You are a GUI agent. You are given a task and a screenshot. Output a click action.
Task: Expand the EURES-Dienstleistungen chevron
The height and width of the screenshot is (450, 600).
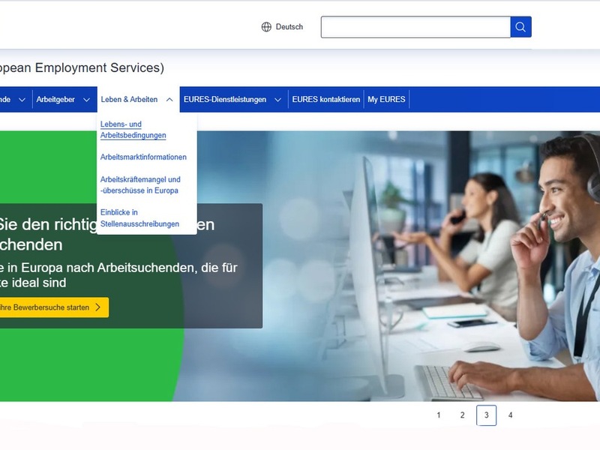tap(277, 100)
